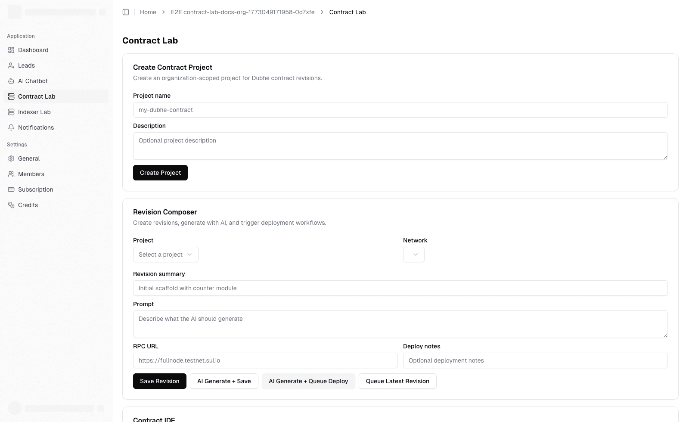
Task: Click the AI Chatbot robot icon
Action: click(11, 81)
